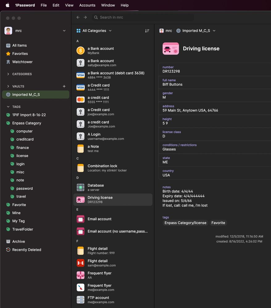Screen dimensions: 271x308
Task: Open the All Categories filter dropdown
Action: [94, 31]
